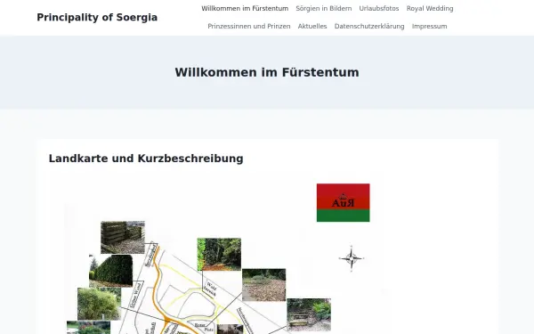
Task: Click Roter Platz label on map
Action: pyautogui.click(x=205, y=328)
